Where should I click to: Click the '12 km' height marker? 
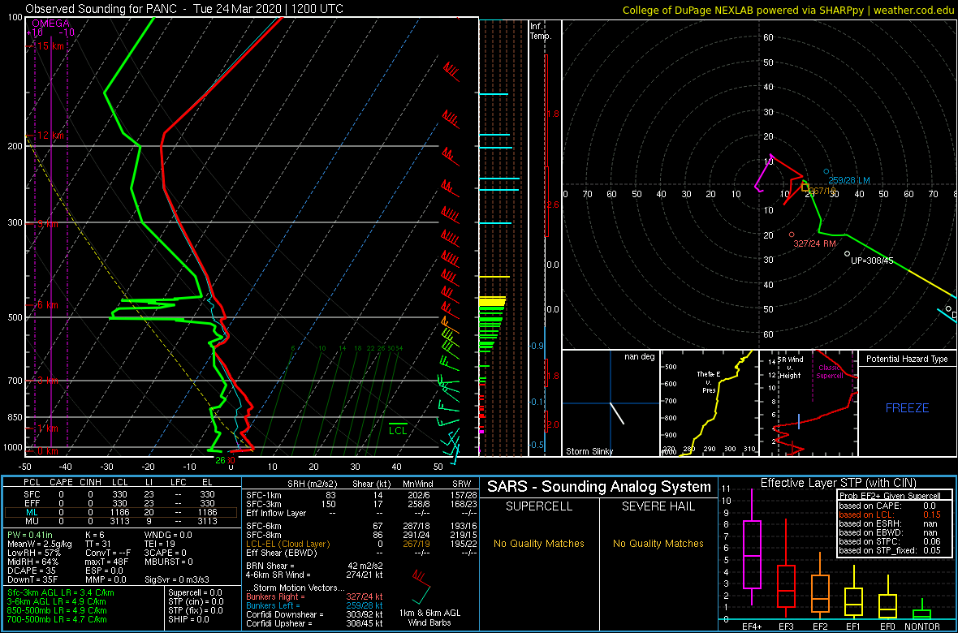point(50,135)
